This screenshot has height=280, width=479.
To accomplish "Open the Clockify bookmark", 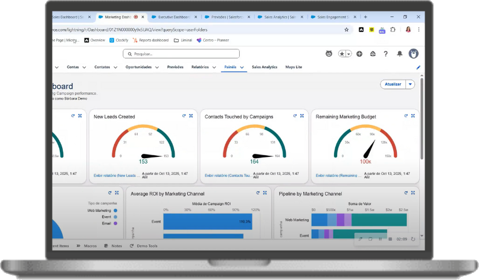I will [119, 40].
